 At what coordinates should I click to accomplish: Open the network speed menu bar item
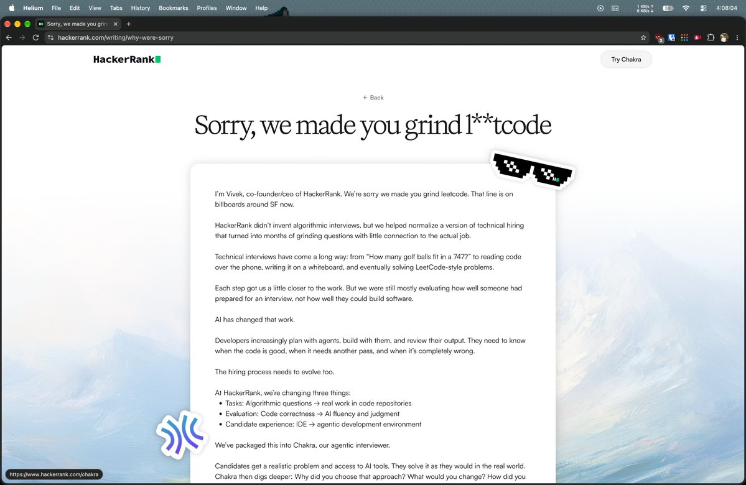(645, 8)
